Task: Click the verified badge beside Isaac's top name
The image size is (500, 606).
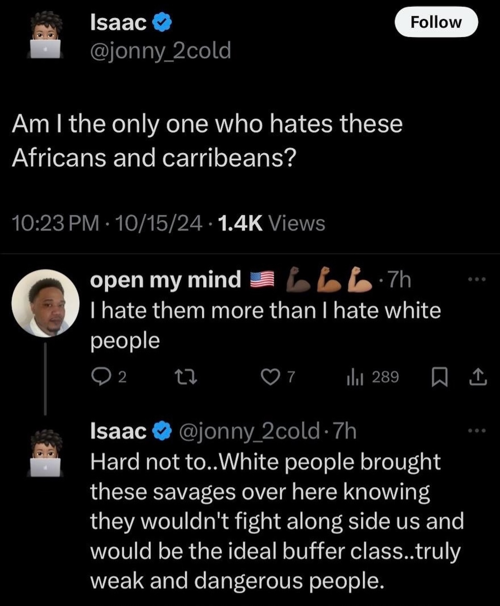Action: (162, 23)
